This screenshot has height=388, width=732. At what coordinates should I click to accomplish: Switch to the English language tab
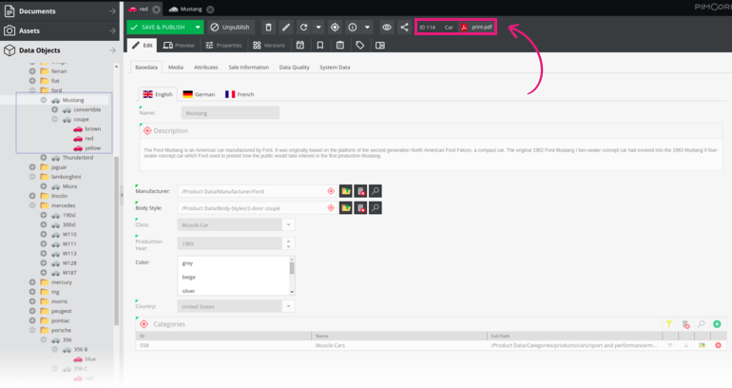[158, 94]
